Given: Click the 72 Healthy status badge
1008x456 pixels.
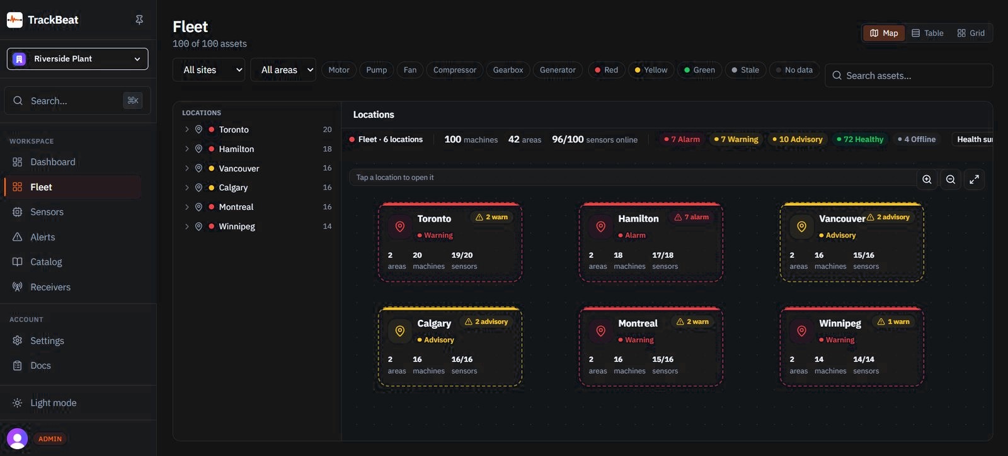Looking at the screenshot, I should (x=860, y=139).
